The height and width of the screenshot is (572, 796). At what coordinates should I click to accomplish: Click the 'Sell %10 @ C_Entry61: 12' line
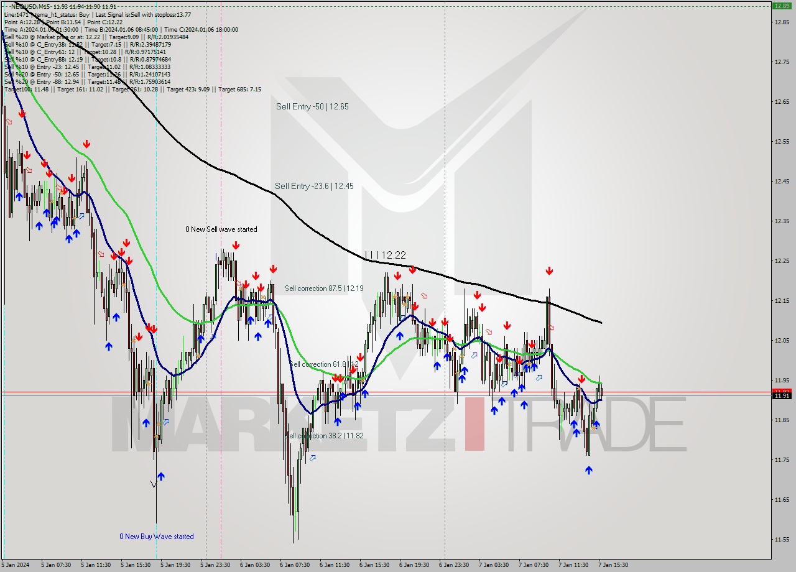85,52
